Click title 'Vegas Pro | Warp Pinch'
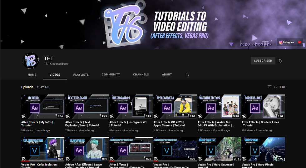The height and width of the screenshot is (168, 306). (x=258, y=165)
